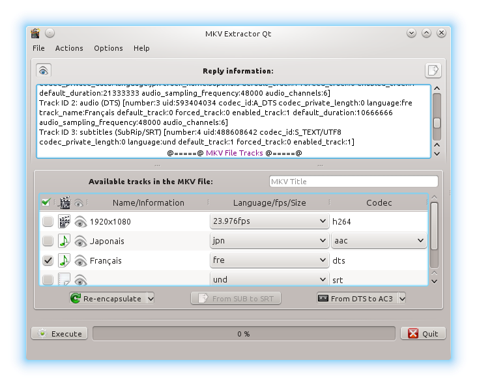Open the aac codec dropdown

click(379, 240)
